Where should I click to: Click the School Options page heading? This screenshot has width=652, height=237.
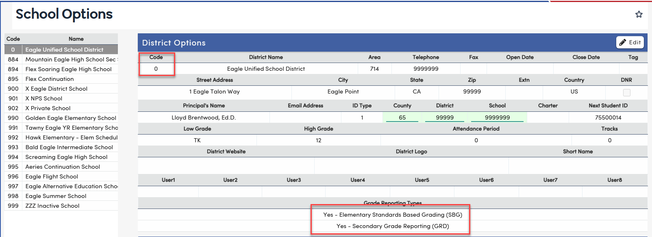pyautogui.click(x=64, y=14)
